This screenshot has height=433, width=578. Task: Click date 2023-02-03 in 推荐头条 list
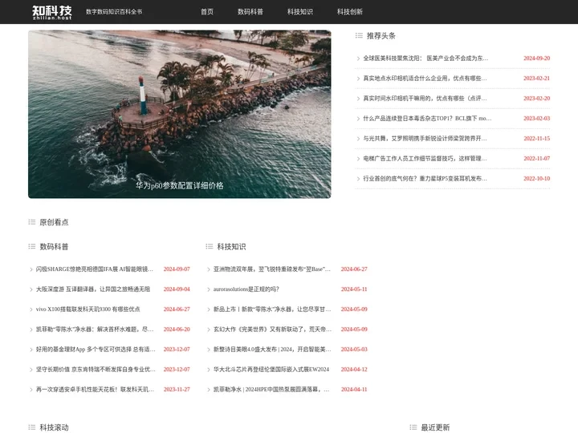(x=537, y=119)
